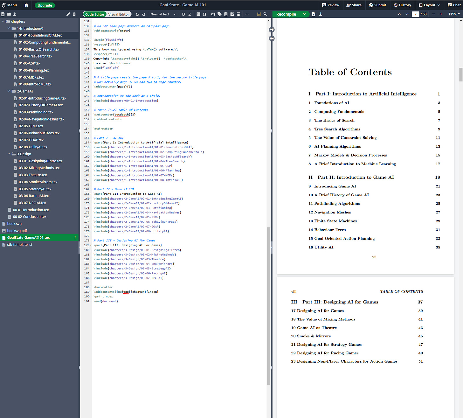Click the undo arrow in editor toolbar
Image resolution: width=463 pixels, height=418 pixels.
coord(137,14)
